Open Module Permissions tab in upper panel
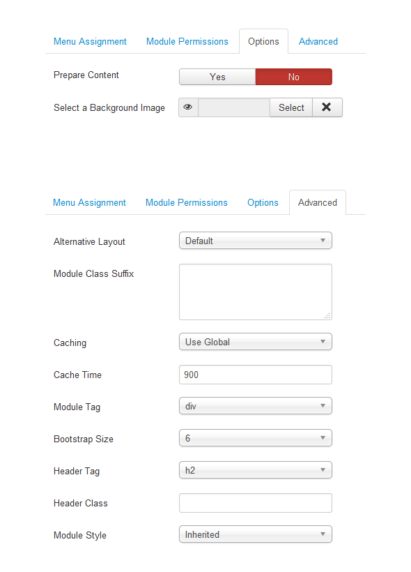The height and width of the screenshot is (572, 411). [187, 42]
